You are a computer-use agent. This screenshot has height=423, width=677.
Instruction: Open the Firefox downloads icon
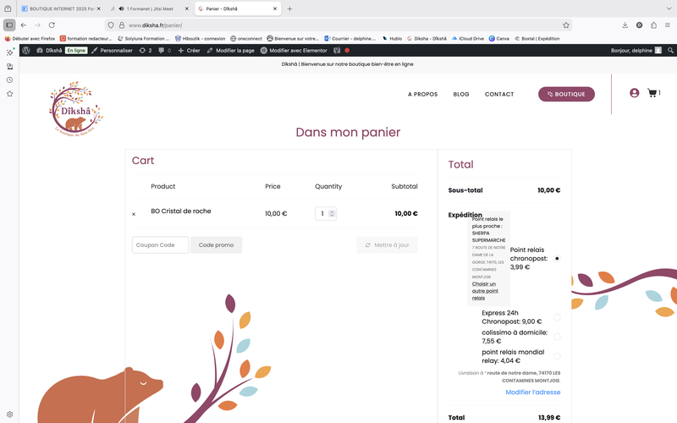[x=625, y=25]
